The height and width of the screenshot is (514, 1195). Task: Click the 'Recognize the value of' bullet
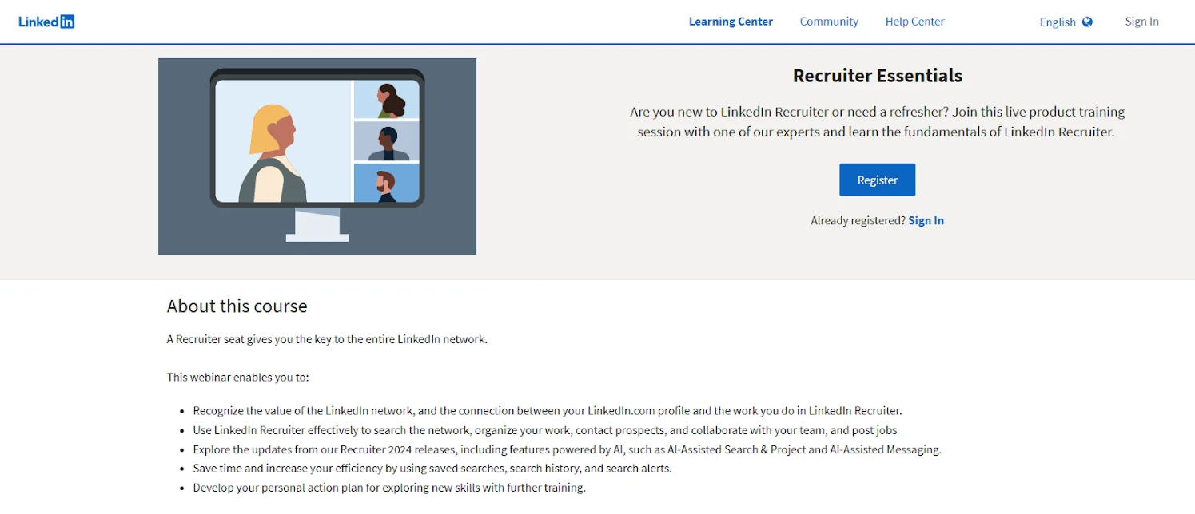[547, 411]
